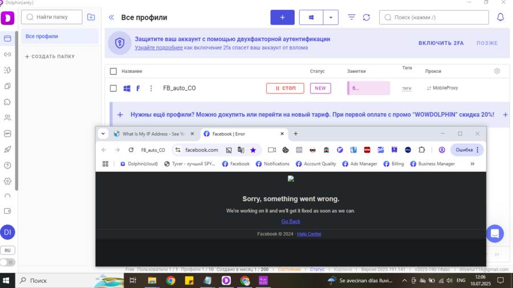Open the NEW status dropdown for FB_auto_CO
This screenshot has width=513, height=288.
(320, 88)
